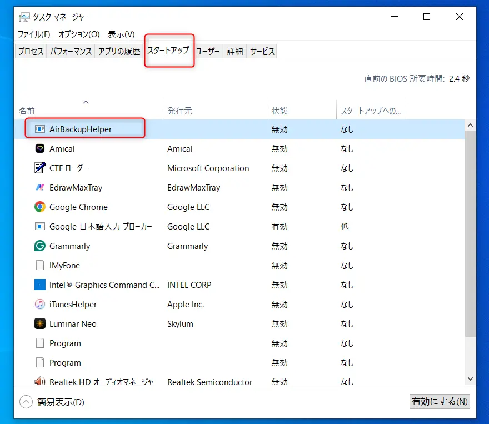This screenshot has width=489, height=424.
Task: Click the CTF ローダー pen icon
Action: (40, 168)
